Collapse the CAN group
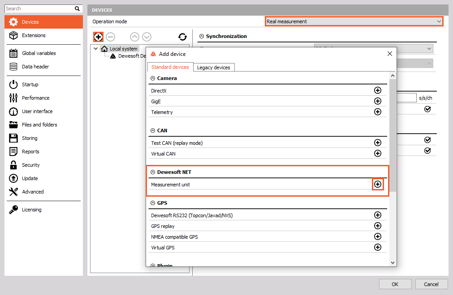This screenshot has height=295, width=453. pos(153,131)
